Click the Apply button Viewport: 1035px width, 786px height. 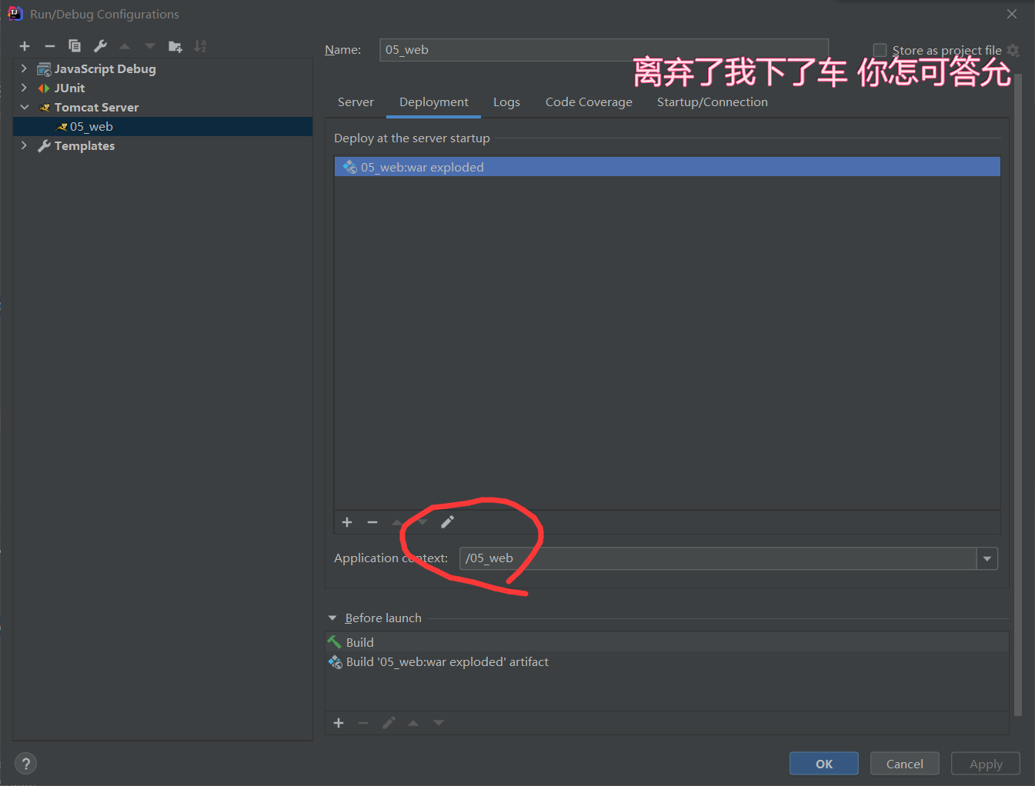[986, 764]
